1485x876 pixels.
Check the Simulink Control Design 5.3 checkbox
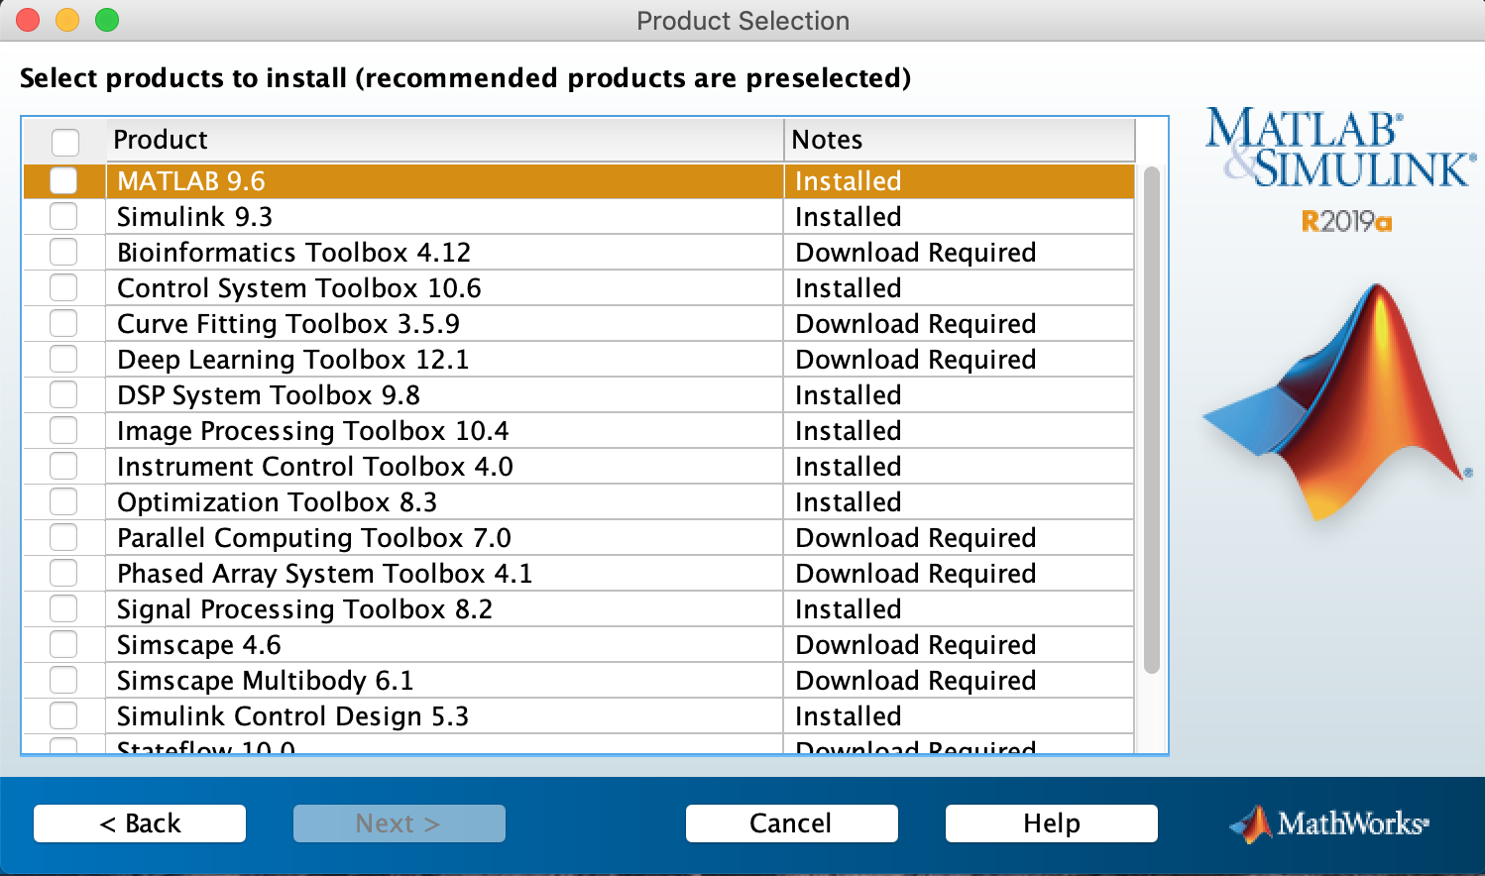coord(63,715)
